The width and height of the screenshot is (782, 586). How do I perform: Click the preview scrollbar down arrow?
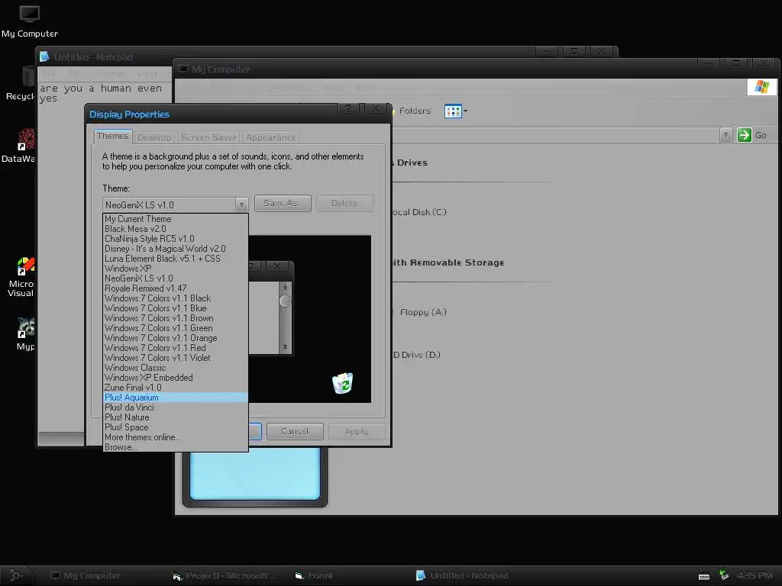coord(285,347)
